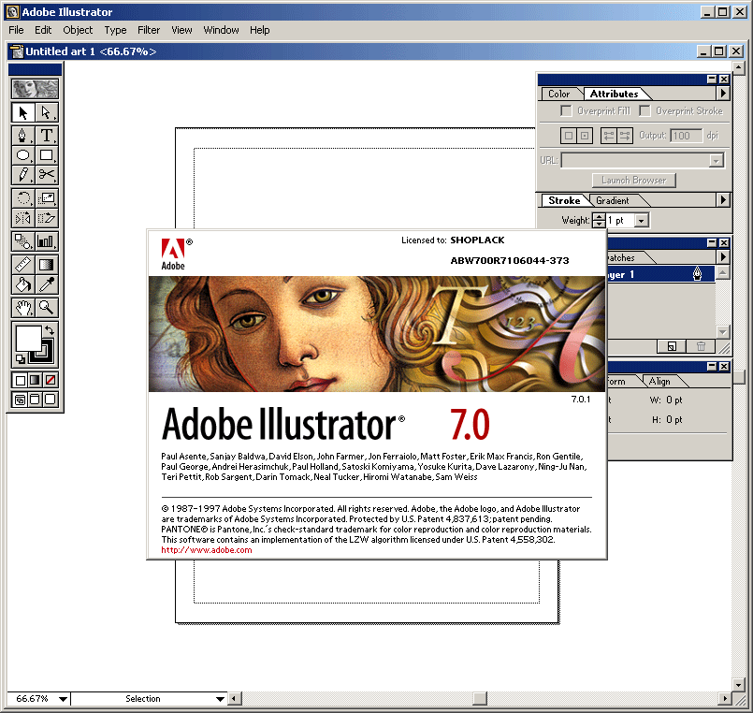Open the Selection status bar popup
753x713 pixels.
click(x=220, y=699)
